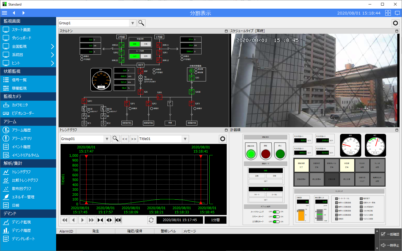
Task: Click the 回転数 orange level bar
Action: [x=301, y=215]
